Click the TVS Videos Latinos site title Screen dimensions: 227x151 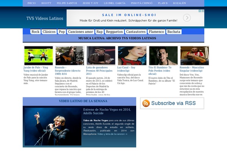(45, 18)
